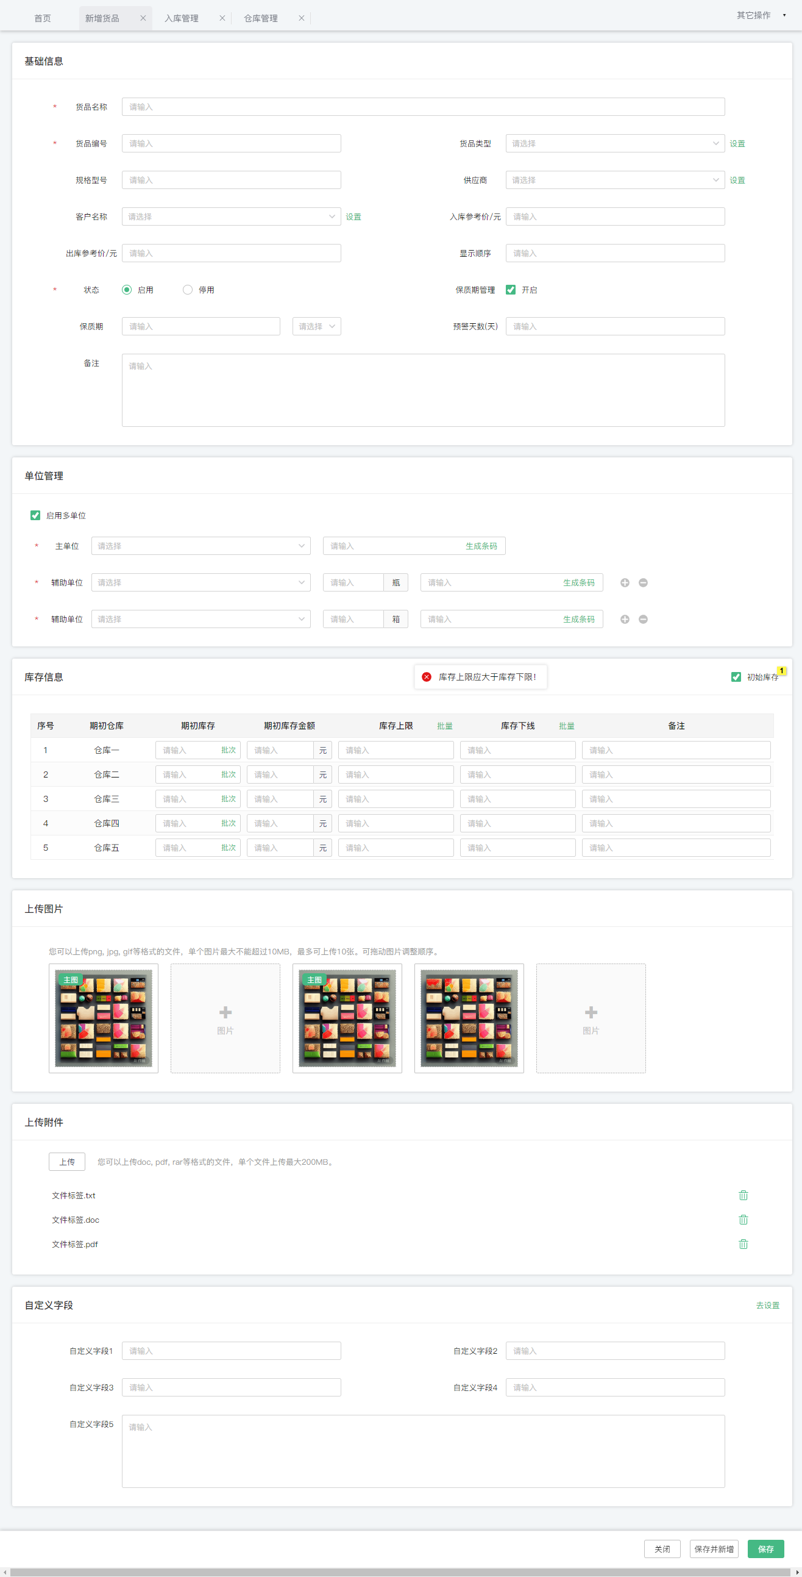The width and height of the screenshot is (802, 1577).
Task: Toggle the 初始库存 checkbox
Action: coord(736,677)
